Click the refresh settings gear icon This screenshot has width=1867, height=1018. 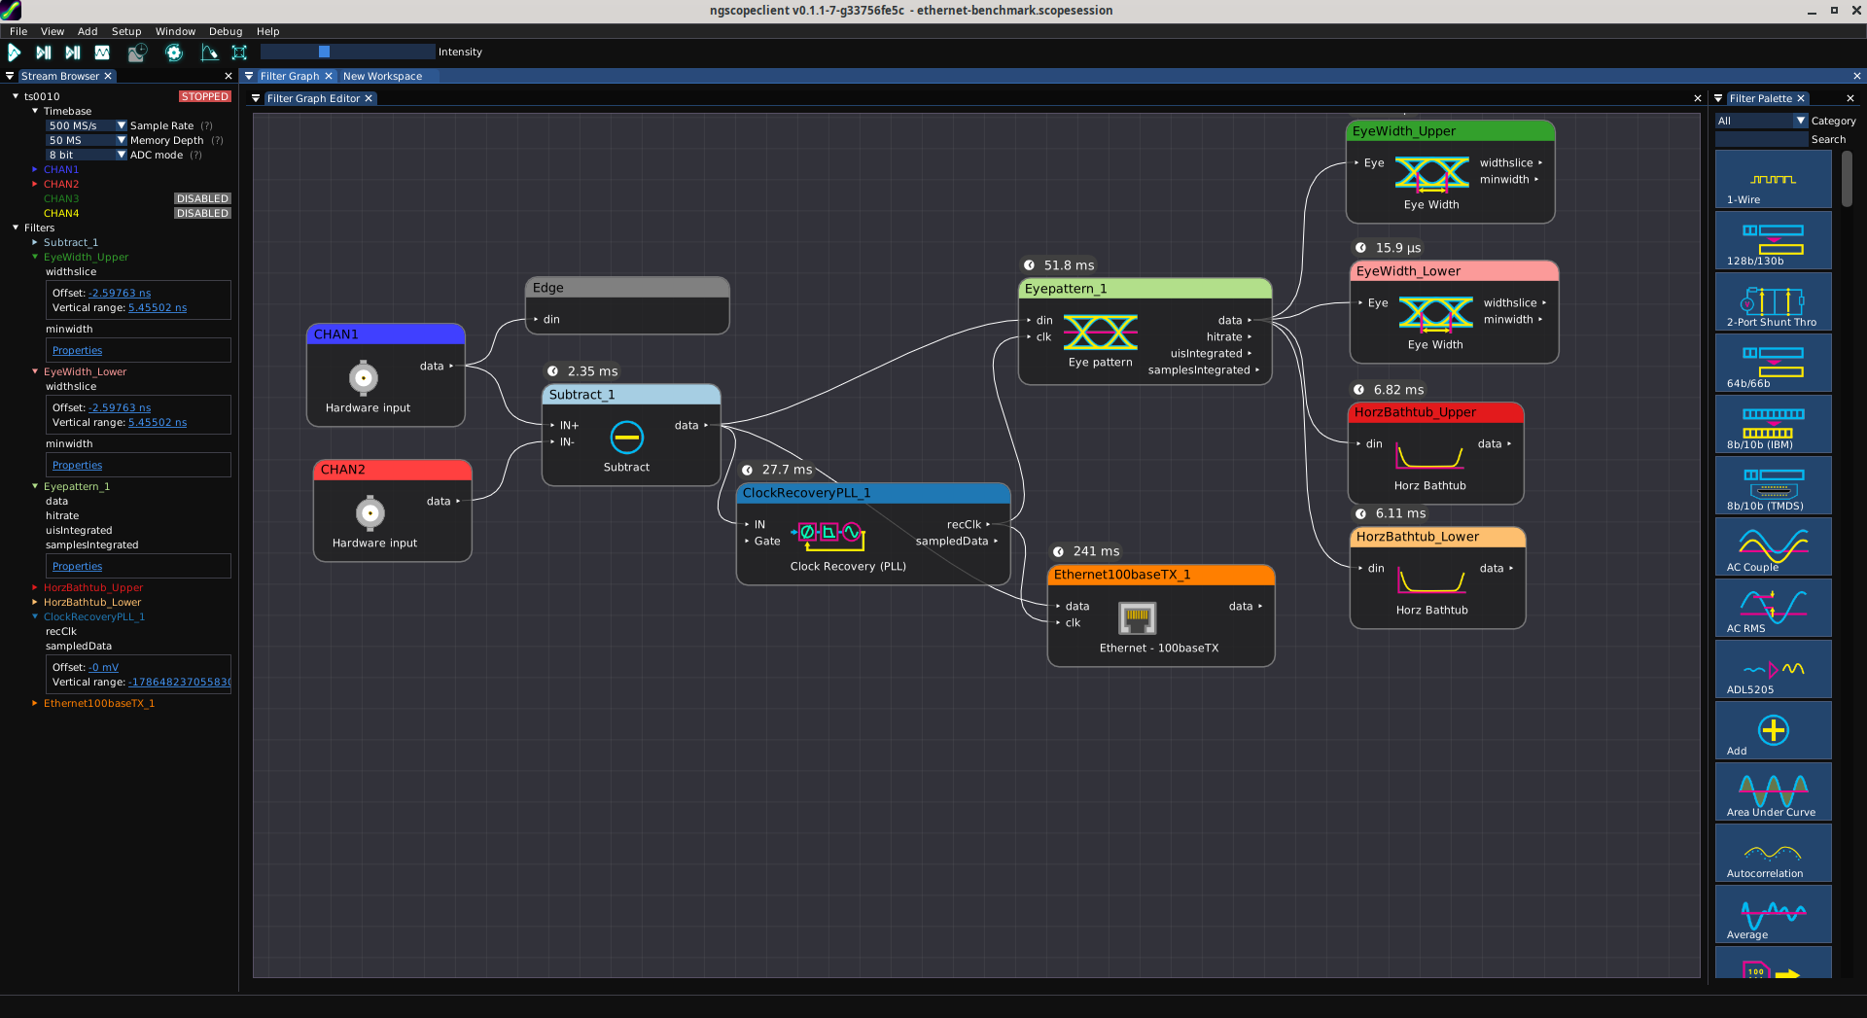coord(174,53)
